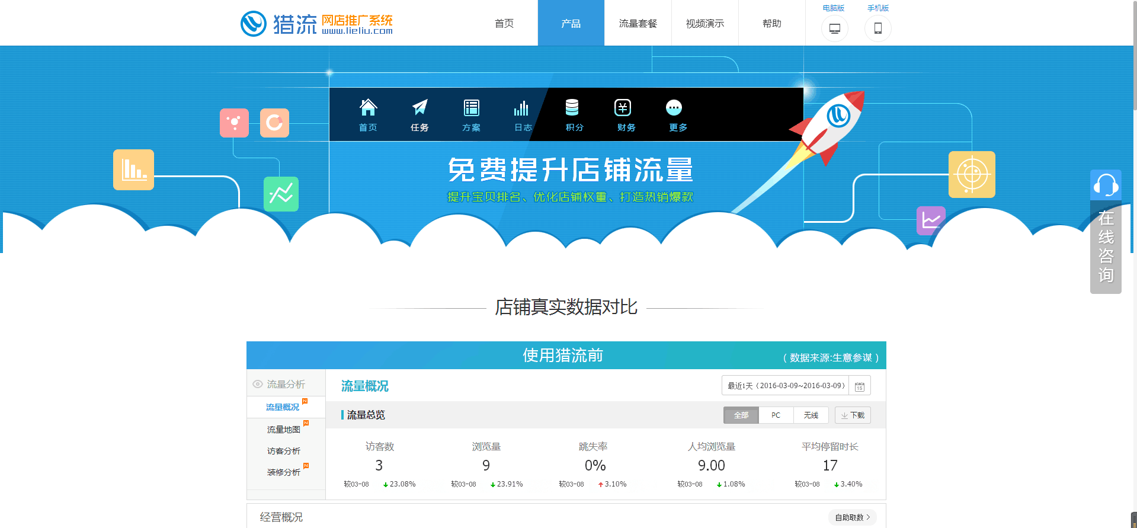Click the 猎流 logo
Screen dimensions: 1137x528
point(316,24)
